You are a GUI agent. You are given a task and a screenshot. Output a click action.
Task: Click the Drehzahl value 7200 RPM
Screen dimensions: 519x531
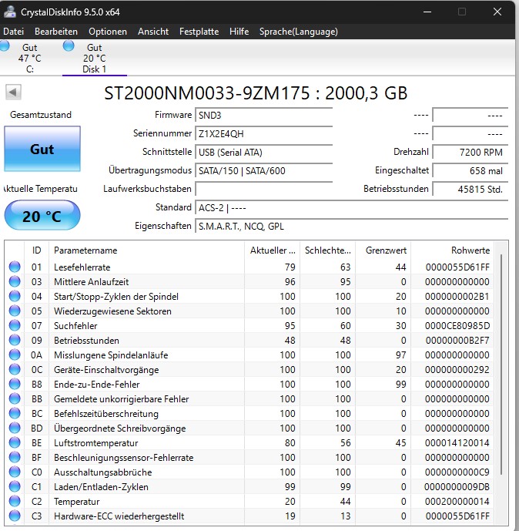click(x=470, y=153)
